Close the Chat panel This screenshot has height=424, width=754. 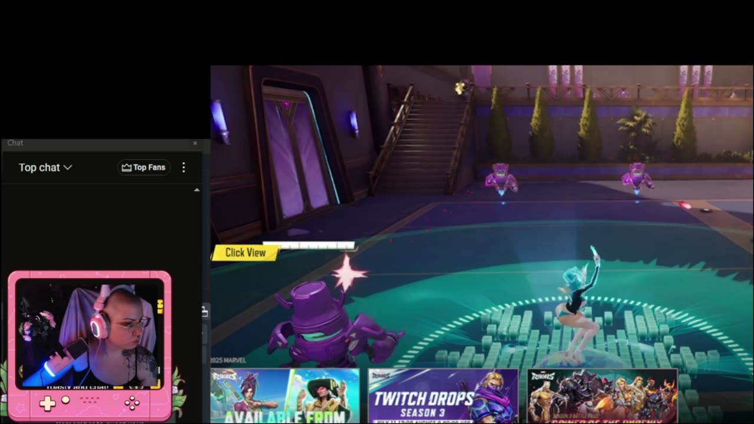(195, 143)
